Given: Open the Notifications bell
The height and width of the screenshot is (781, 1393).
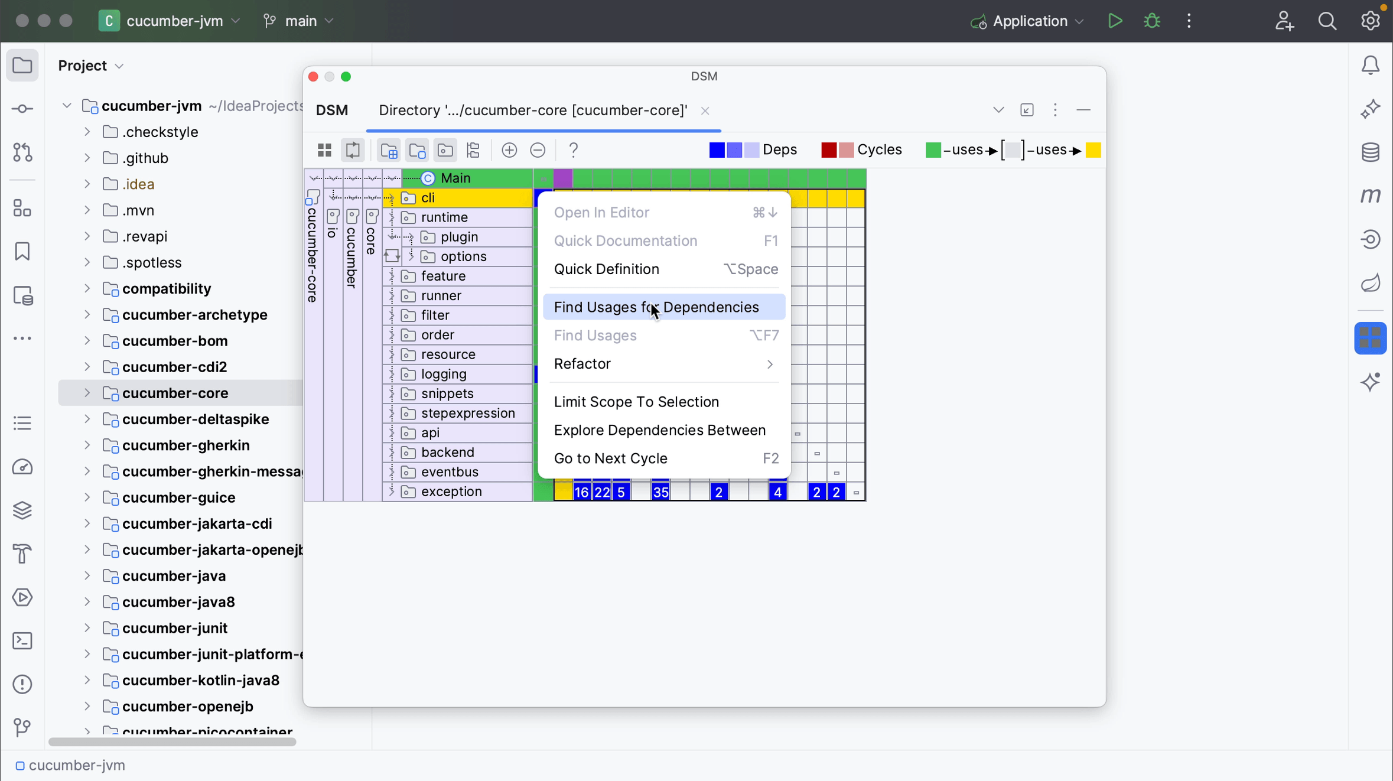Looking at the screenshot, I should click(1371, 65).
